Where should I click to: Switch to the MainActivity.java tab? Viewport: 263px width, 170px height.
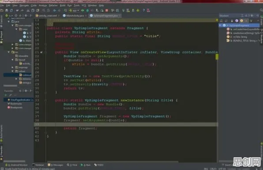click(75, 16)
